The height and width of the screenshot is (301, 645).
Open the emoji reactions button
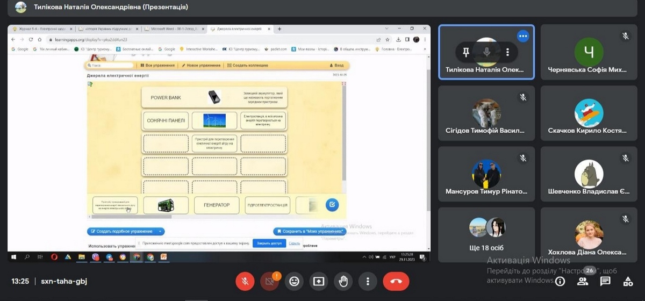pyautogui.click(x=294, y=281)
